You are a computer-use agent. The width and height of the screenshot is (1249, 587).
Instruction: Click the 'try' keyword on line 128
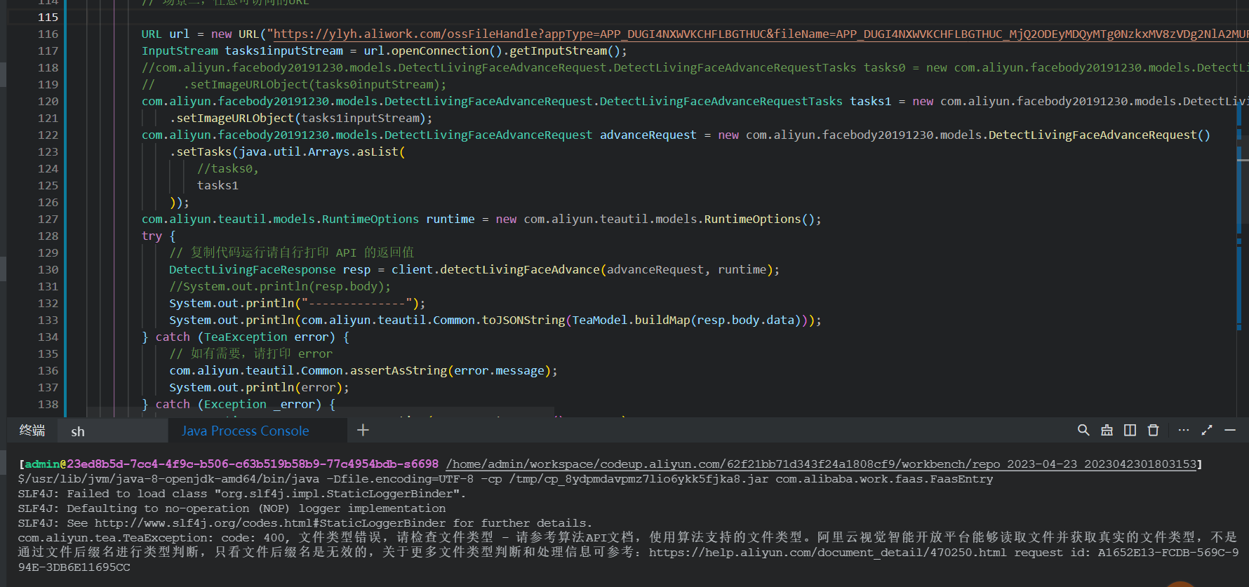(x=152, y=236)
